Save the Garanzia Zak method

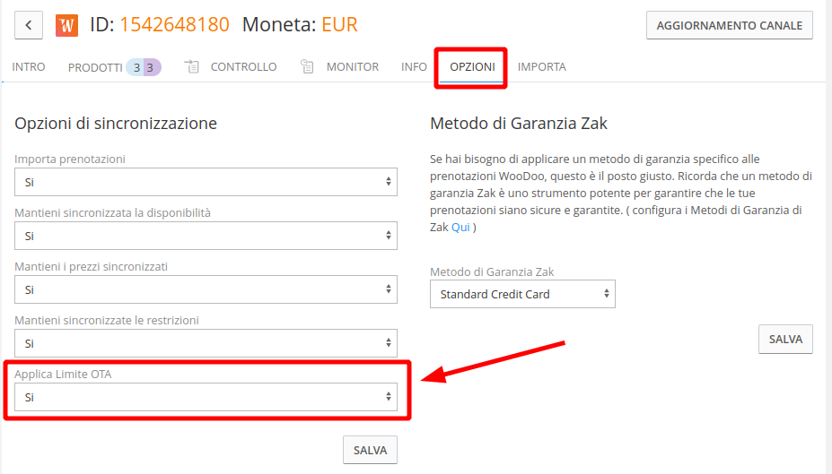(x=786, y=339)
